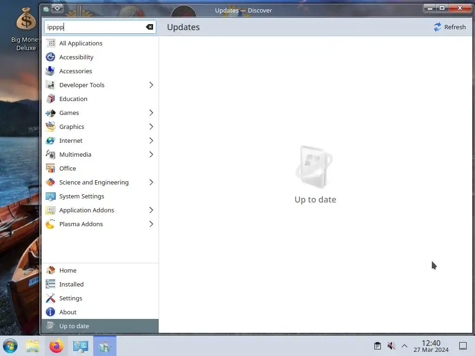Click the muted volume tray icon
Screen dimensions: 475x356
coord(392,346)
